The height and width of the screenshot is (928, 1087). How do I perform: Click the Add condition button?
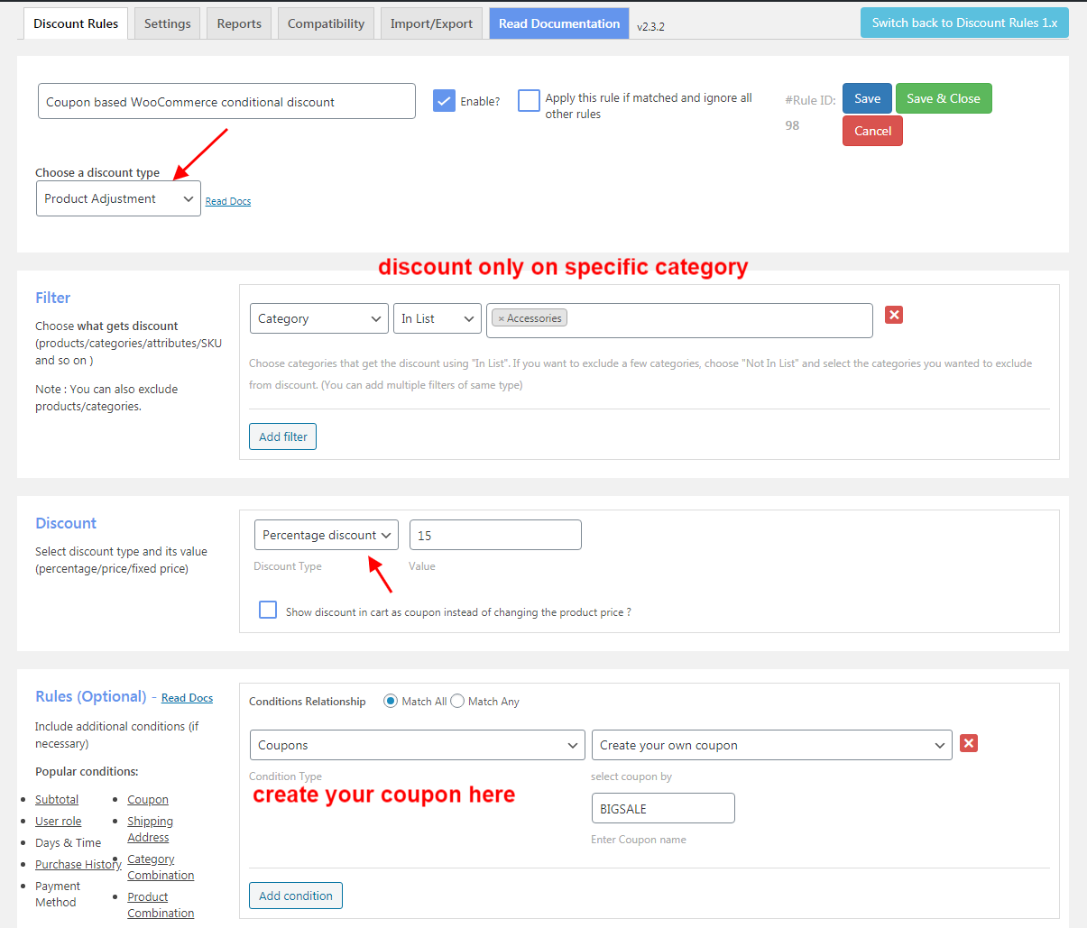pyautogui.click(x=295, y=895)
